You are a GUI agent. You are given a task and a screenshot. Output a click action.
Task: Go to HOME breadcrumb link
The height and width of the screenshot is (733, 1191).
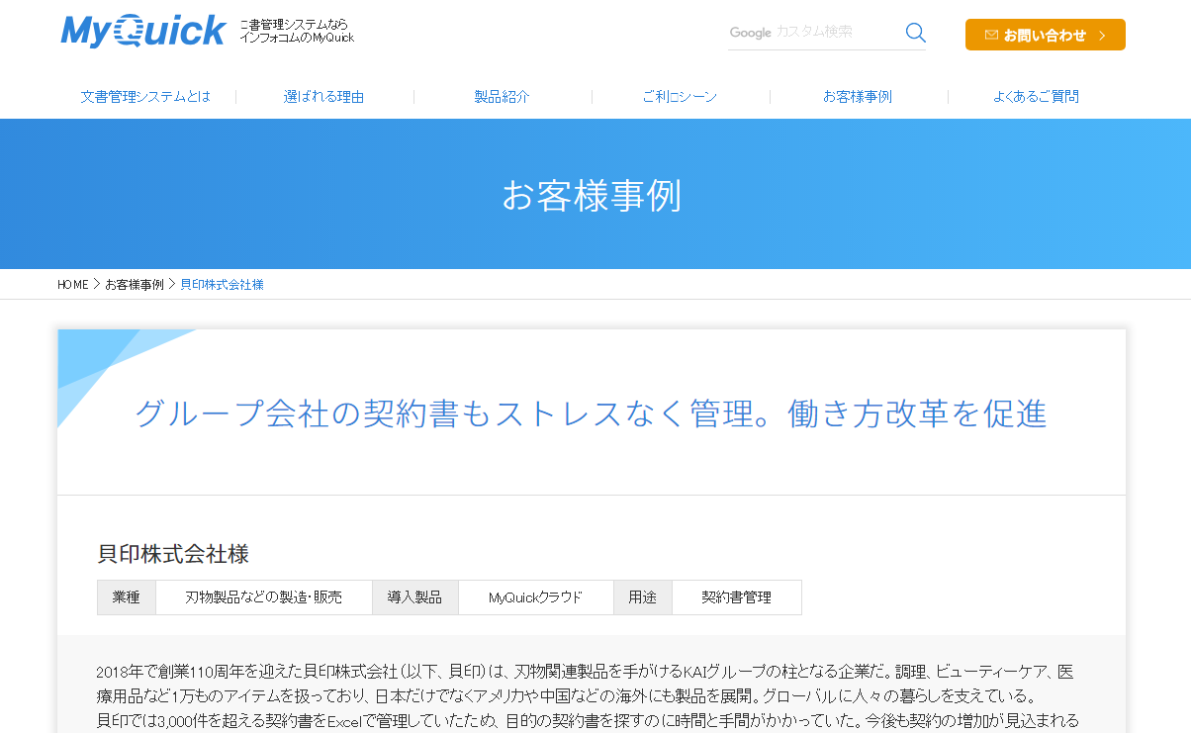pos(73,285)
